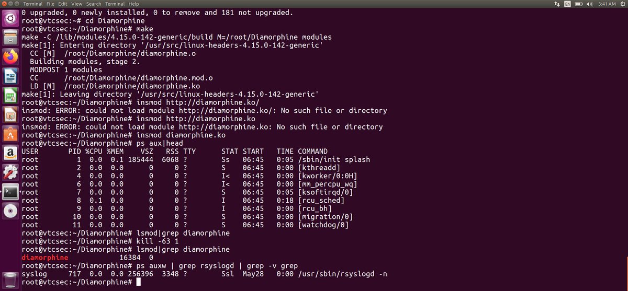Viewport: 628px width, 291px height.
Task: Open LibreOffice Writer from the dock
Action: [10, 76]
